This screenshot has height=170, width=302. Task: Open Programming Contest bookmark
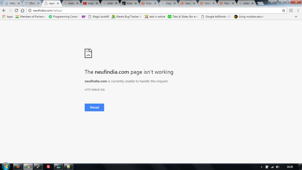coord(64,17)
